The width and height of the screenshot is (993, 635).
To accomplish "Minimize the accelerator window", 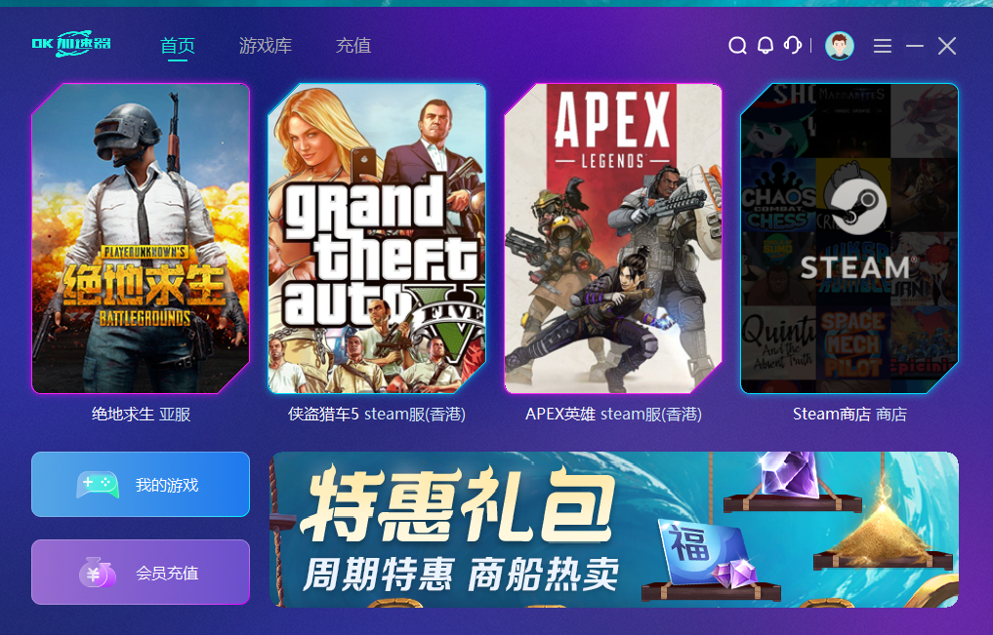I will coord(915,46).
